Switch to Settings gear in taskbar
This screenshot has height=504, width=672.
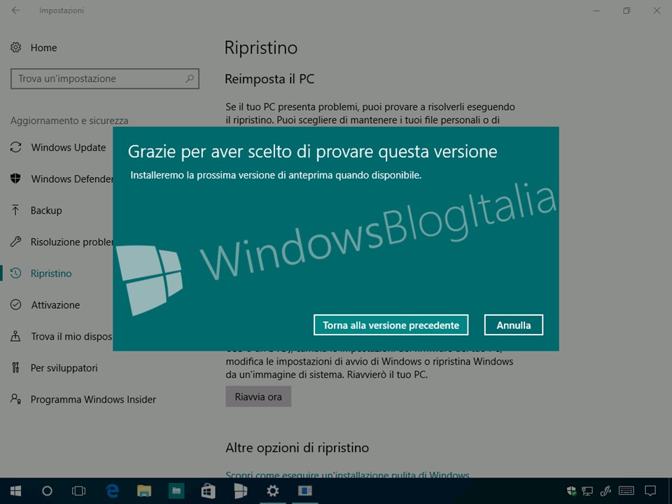272,491
